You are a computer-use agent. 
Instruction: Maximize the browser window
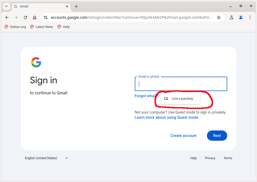(241, 6)
